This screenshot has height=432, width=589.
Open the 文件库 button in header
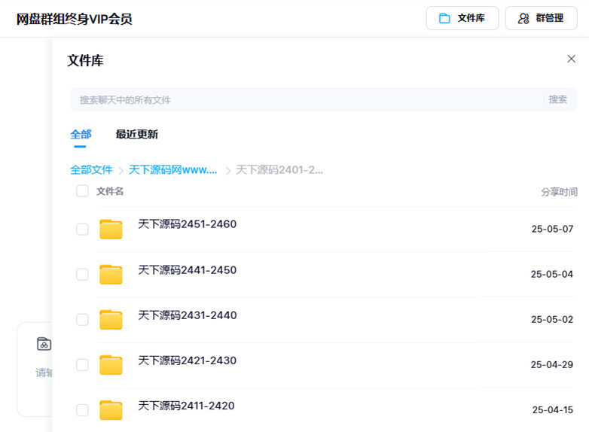tap(462, 18)
